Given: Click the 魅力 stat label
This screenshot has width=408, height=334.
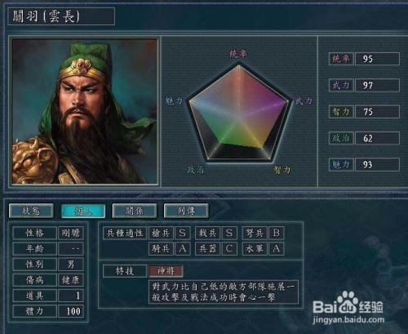Looking at the screenshot, I should coord(341,164).
